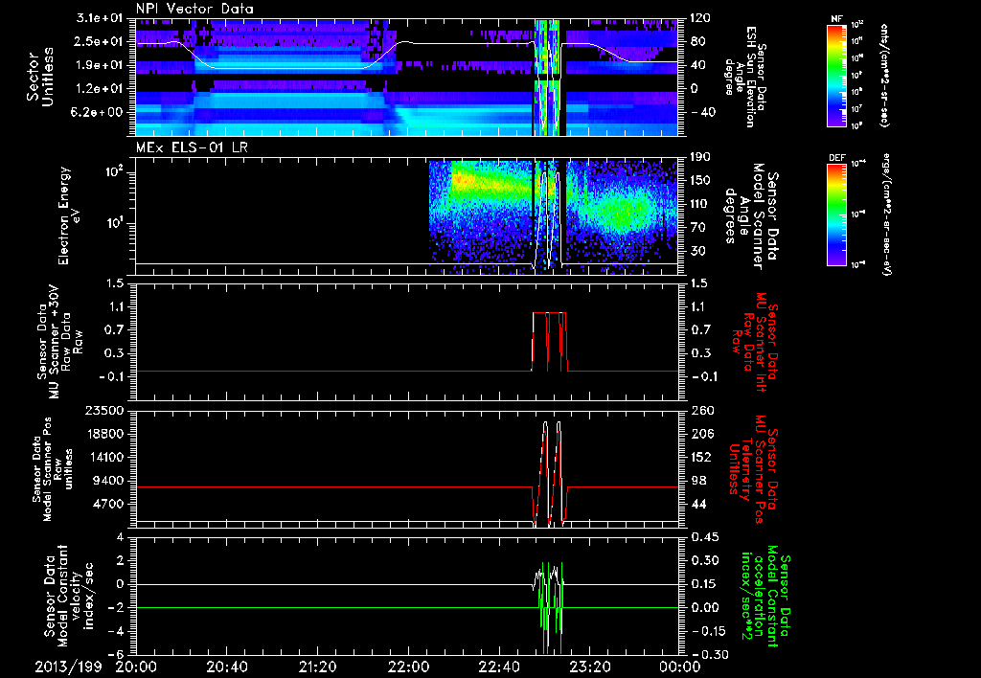Click the '3.1e+01' sector axis value
Viewport: 981px width, 678px height.
coord(100,18)
